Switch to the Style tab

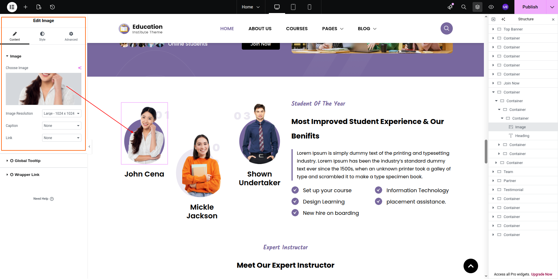coord(42,36)
